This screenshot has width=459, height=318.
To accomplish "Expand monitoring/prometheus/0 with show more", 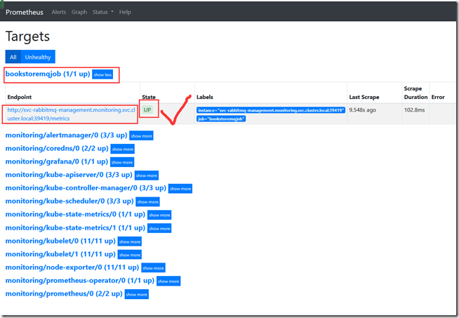I will (136, 294).
